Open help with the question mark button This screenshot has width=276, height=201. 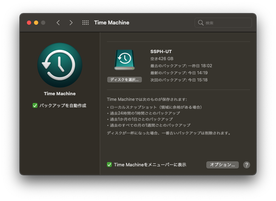[x=246, y=165]
